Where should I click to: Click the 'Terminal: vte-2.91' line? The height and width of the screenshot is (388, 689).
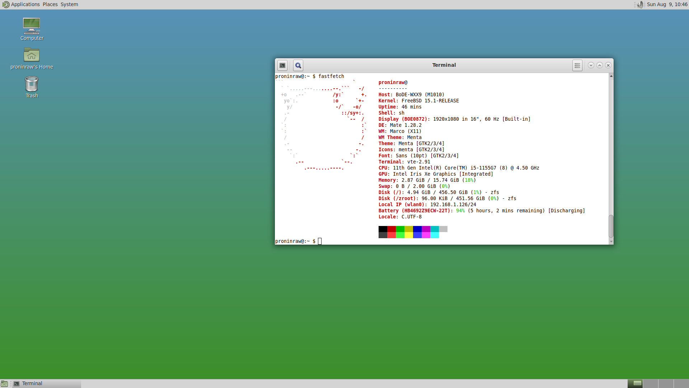[x=404, y=162]
